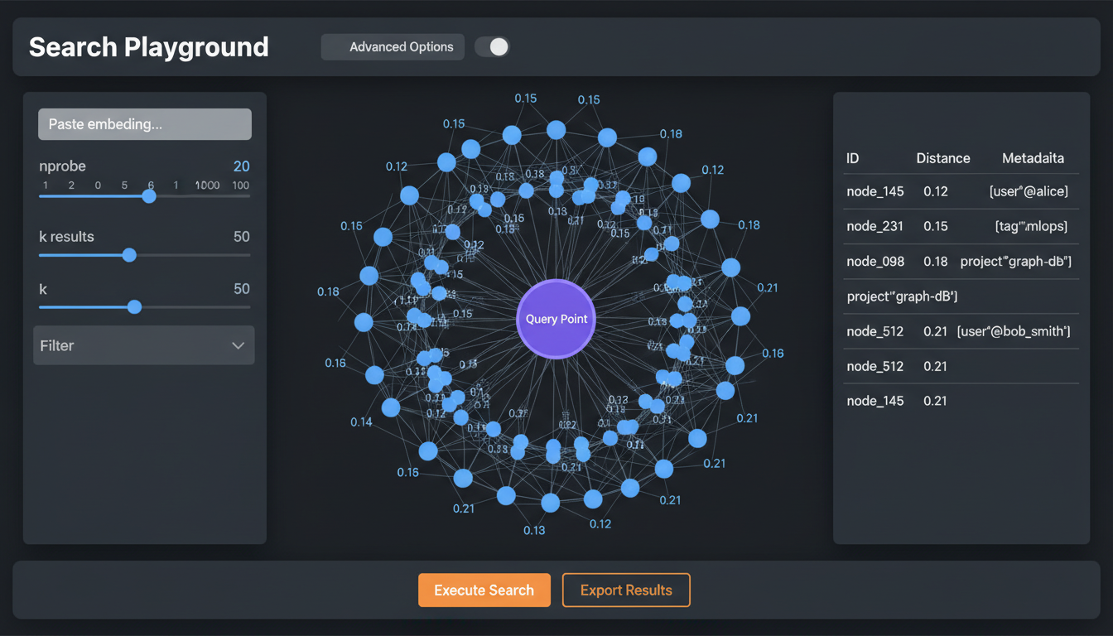Click the Distance column header
The image size is (1113, 636).
[942, 158]
